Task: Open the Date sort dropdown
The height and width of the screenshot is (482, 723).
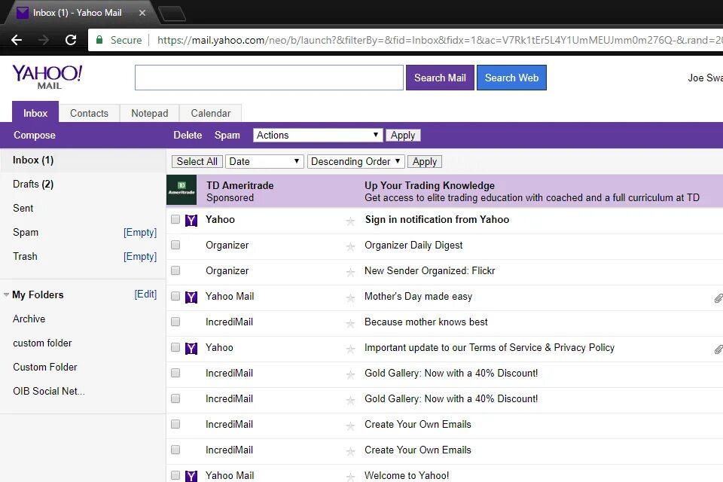Action: coord(264,161)
